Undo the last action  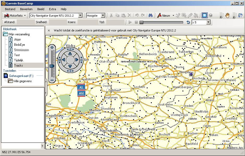[x=137, y=15]
